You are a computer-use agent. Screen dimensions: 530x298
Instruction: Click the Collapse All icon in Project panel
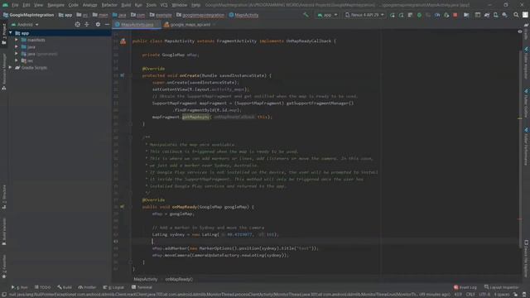[87, 24]
